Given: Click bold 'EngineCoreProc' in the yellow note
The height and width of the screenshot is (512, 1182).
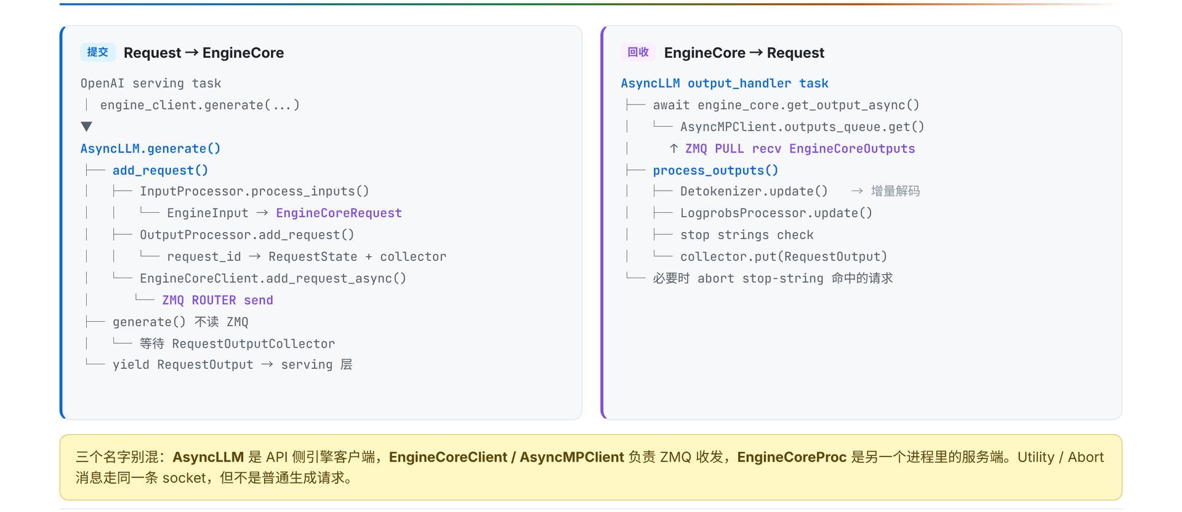Looking at the screenshot, I should tap(792, 457).
